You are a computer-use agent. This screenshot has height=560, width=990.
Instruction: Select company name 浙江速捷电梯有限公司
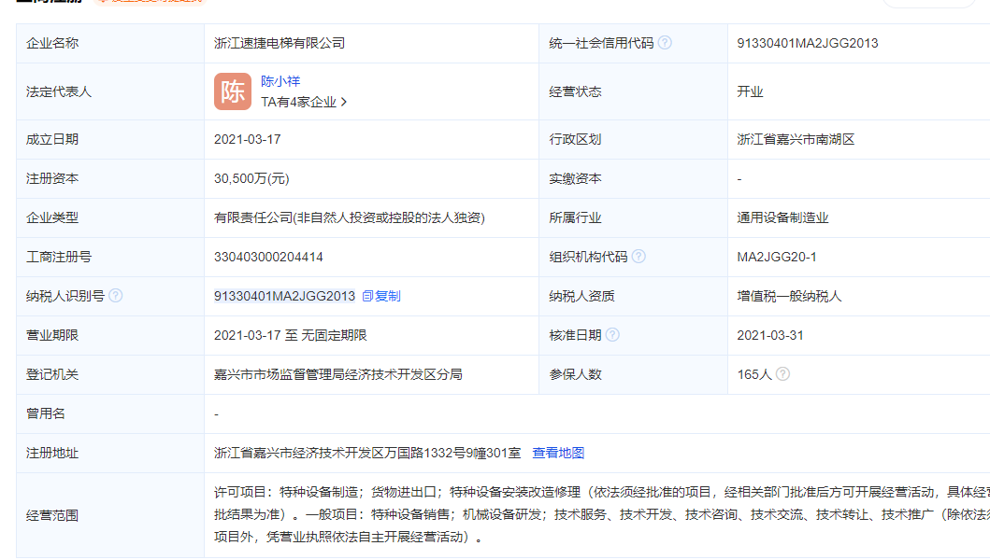[280, 43]
